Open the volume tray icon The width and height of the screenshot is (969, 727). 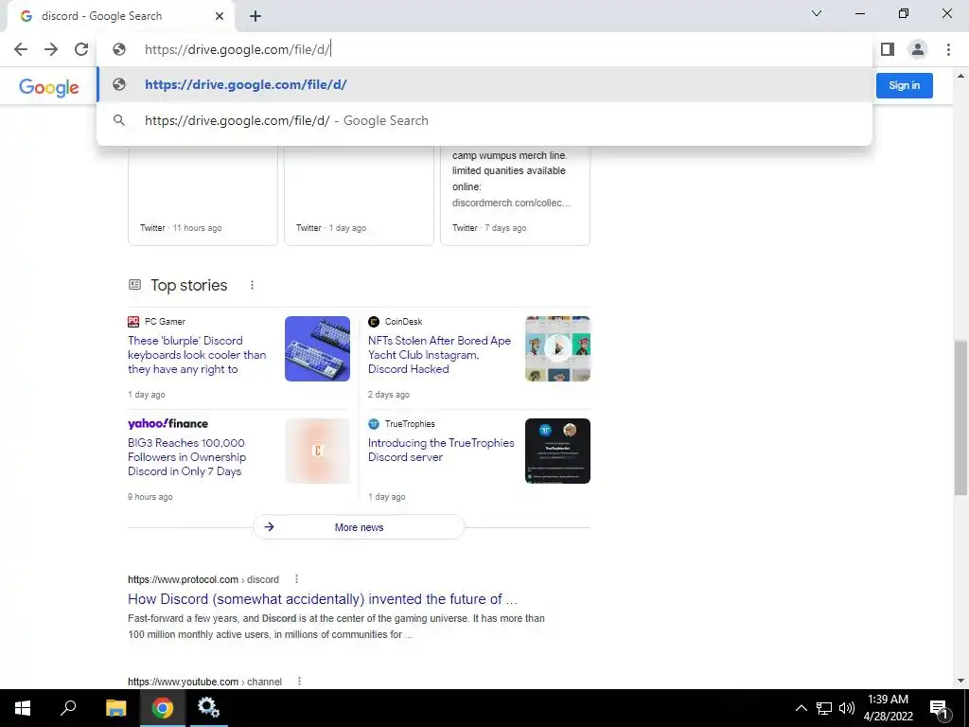[847, 708]
